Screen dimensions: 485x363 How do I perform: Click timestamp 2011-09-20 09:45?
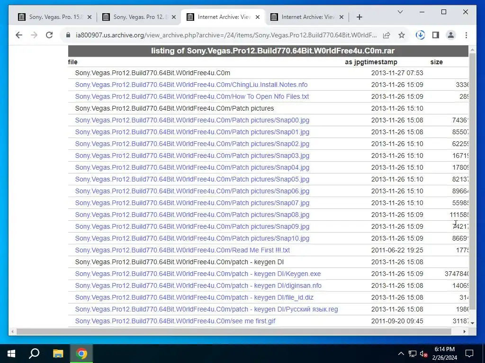pyautogui.click(x=397, y=321)
